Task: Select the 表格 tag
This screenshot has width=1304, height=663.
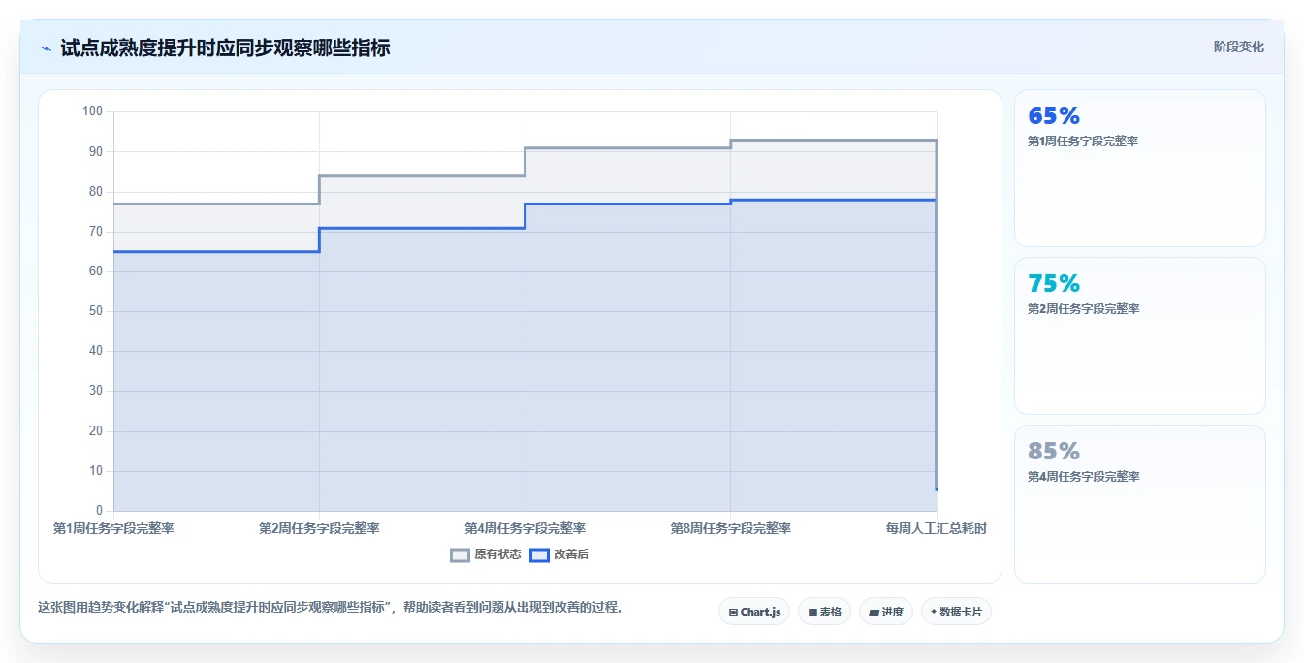Action: 824,612
